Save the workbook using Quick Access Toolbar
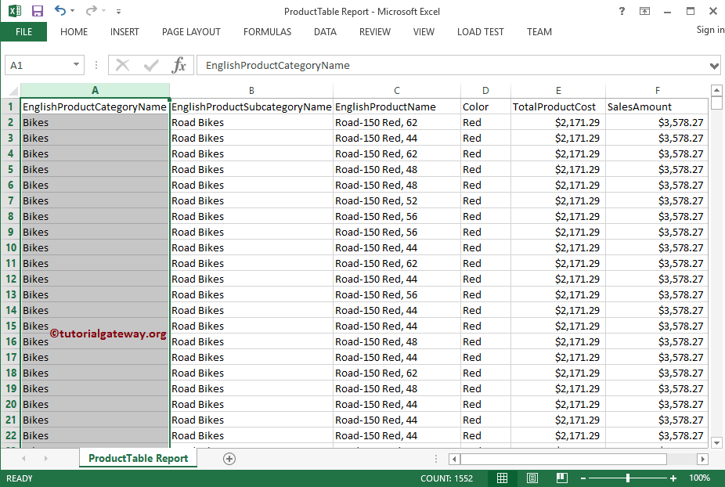 coord(37,10)
